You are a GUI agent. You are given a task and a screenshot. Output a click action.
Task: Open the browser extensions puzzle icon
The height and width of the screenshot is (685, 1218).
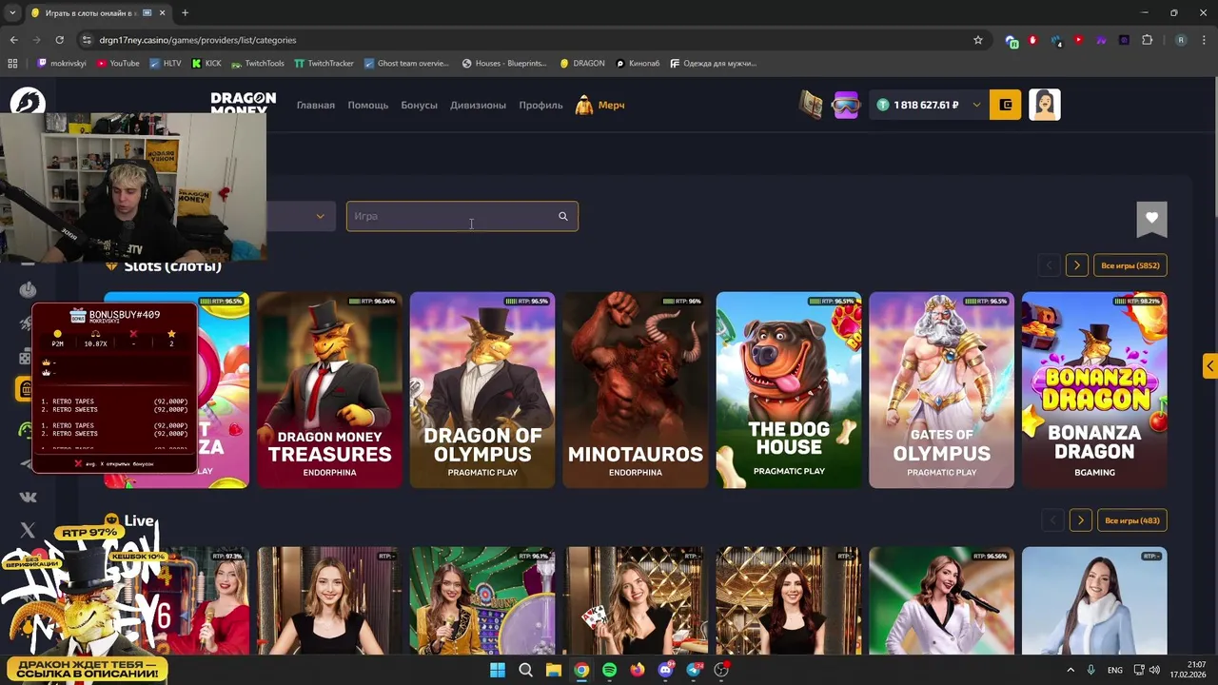1147,40
